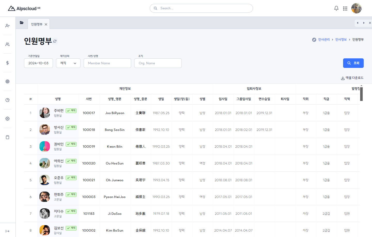Viewport: 372px width, 237px height.
Task: Open the apps grid menu
Action: (x=345, y=9)
